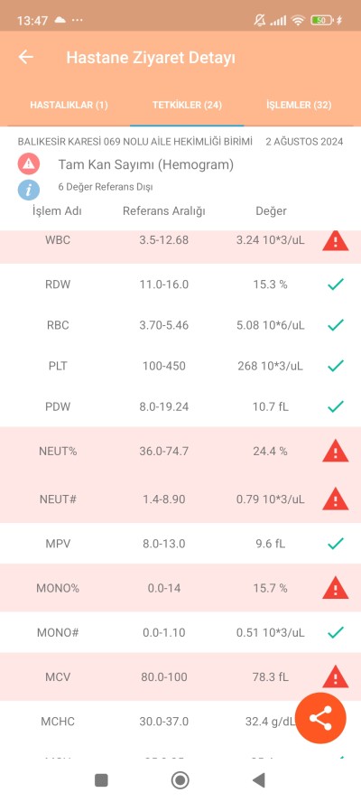The image size is (361, 802).
Task: Tap the blue info icon
Action: [29, 188]
